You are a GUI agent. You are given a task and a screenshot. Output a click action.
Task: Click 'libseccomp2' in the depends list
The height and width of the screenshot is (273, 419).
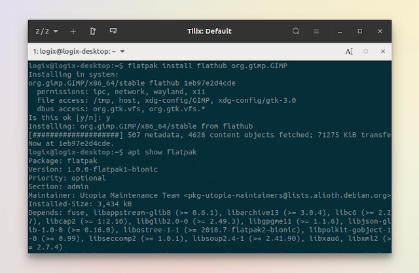[113, 238]
